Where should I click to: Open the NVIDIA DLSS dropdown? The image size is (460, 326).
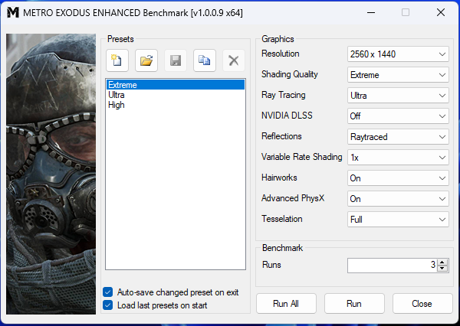398,116
